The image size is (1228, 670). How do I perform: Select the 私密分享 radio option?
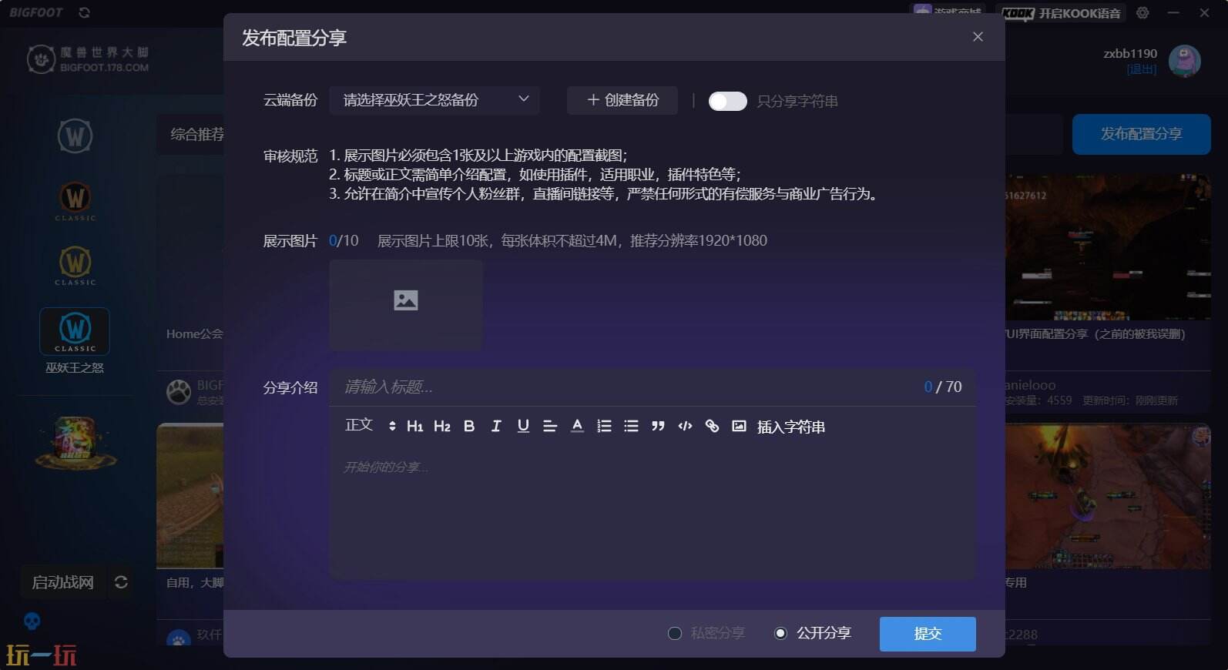click(x=706, y=633)
